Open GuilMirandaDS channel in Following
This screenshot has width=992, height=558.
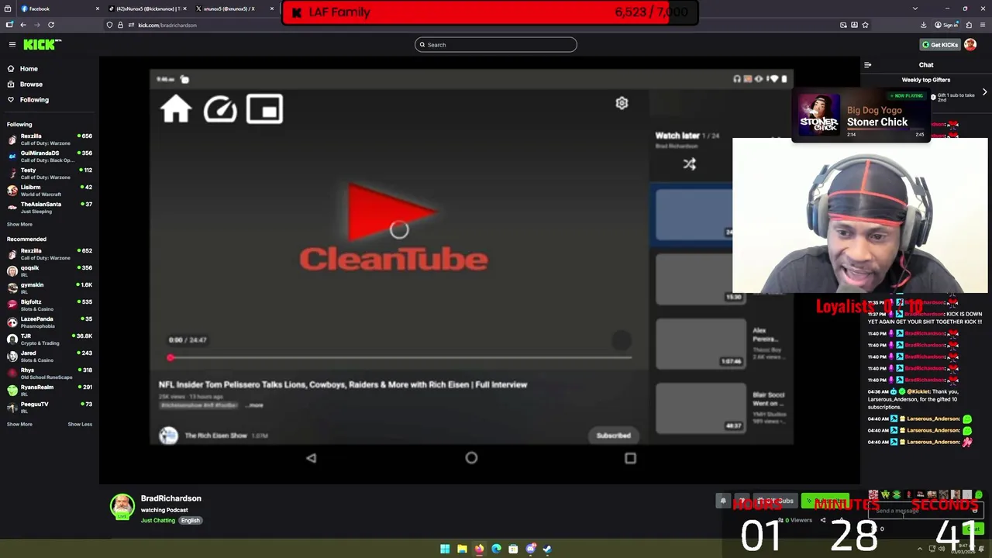50,157
